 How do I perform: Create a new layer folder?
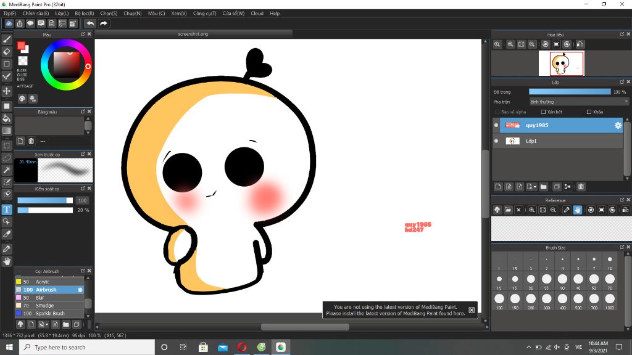coord(543,187)
